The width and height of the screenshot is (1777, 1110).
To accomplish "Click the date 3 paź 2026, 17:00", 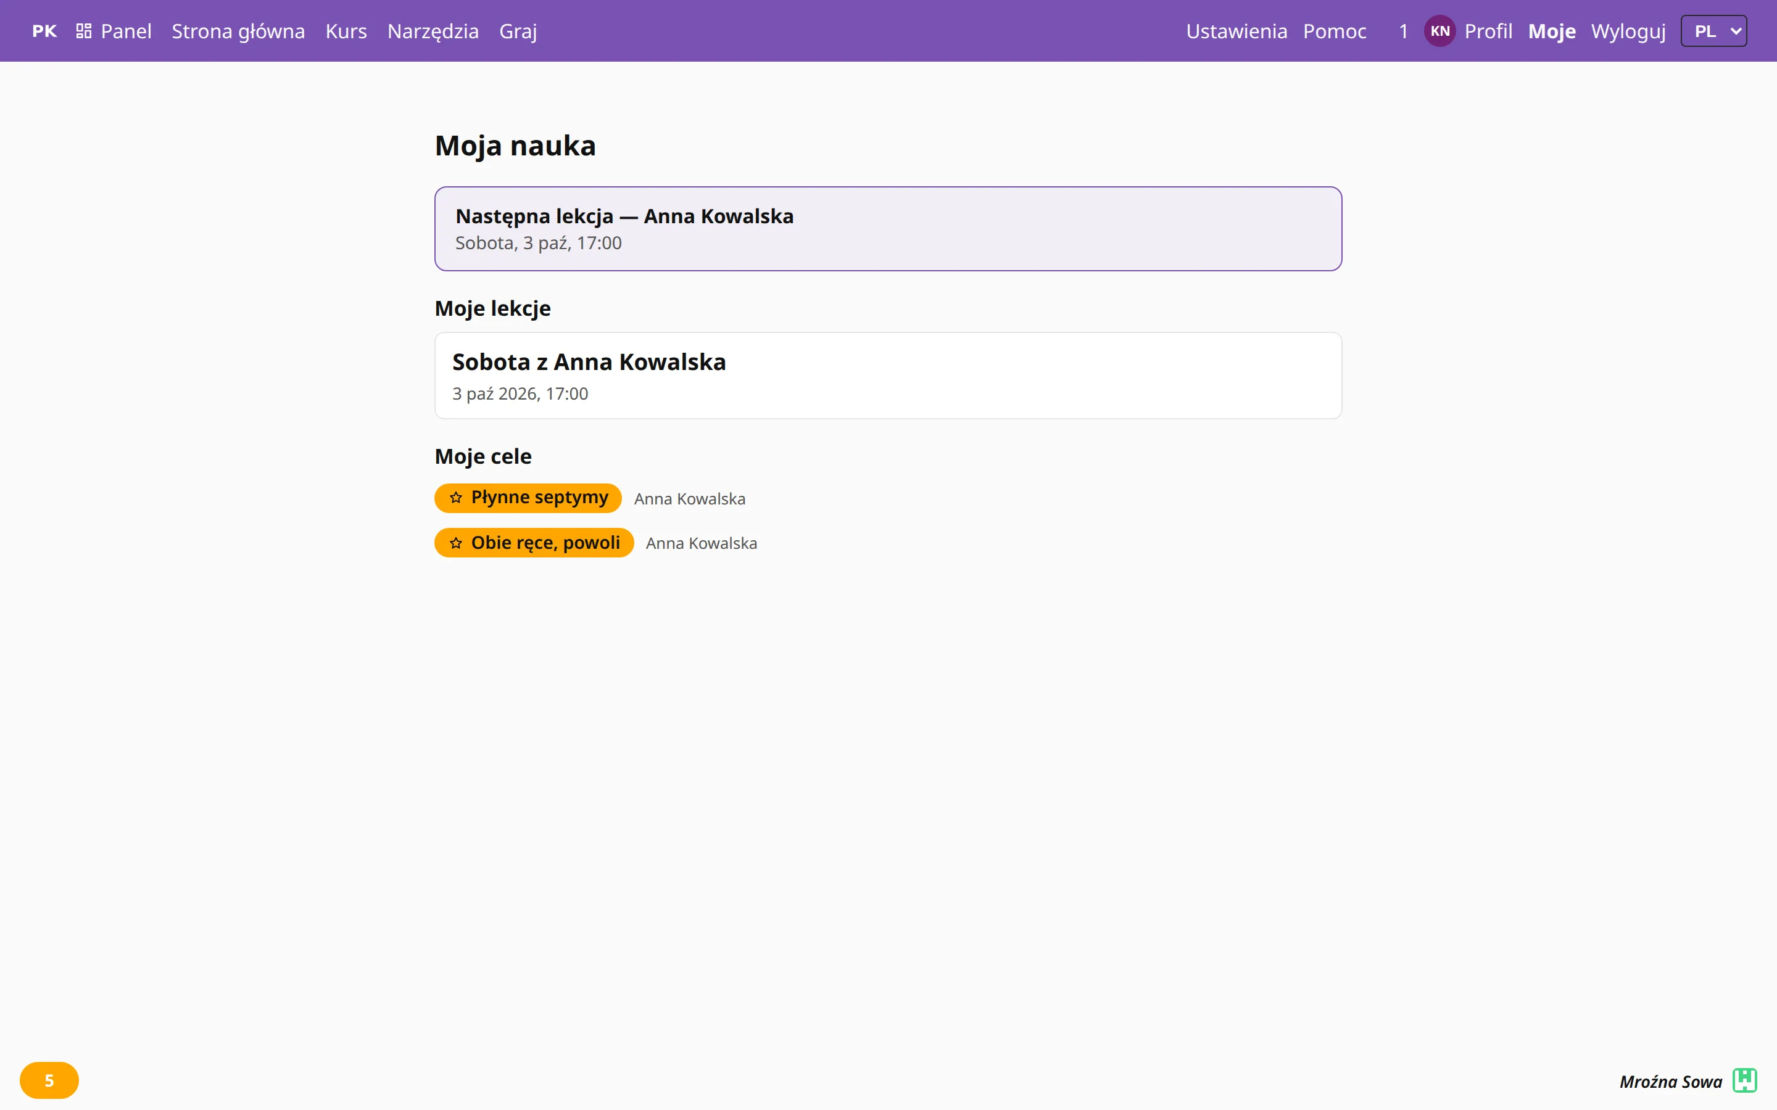I will point(520,393).
